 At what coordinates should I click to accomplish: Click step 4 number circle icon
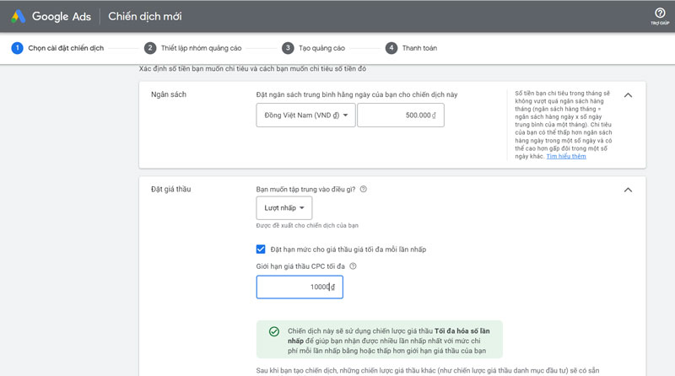[391, 48]
